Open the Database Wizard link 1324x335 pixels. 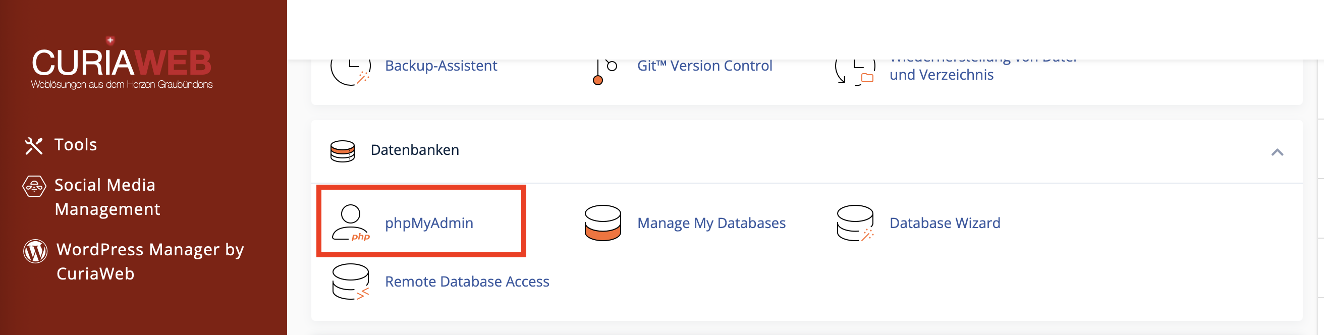coord(945,223)
